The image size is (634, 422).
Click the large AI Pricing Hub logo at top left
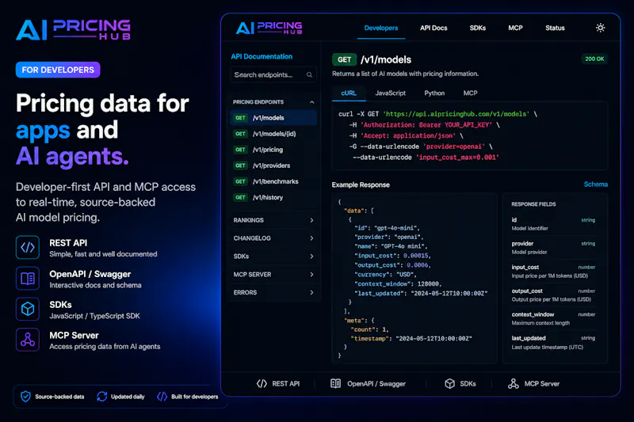(73, 30)
